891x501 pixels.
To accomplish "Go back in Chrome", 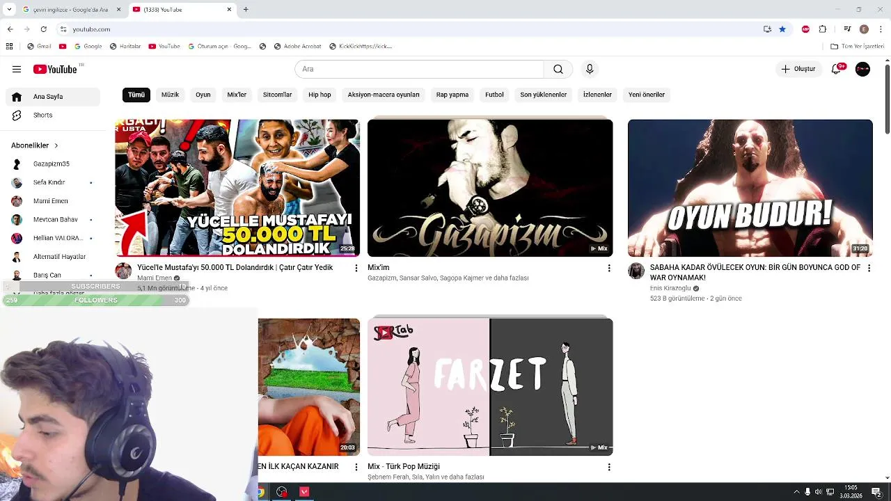I will point(10,29).
